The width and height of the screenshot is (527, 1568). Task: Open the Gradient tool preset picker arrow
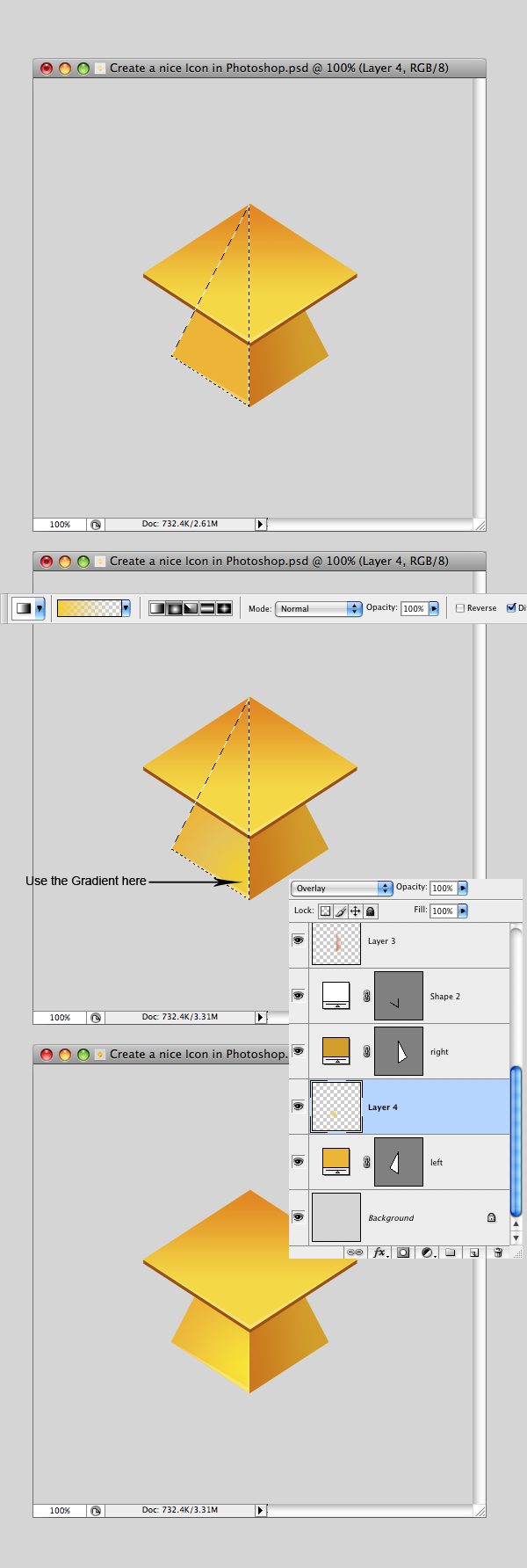click(x=40, y=608)
